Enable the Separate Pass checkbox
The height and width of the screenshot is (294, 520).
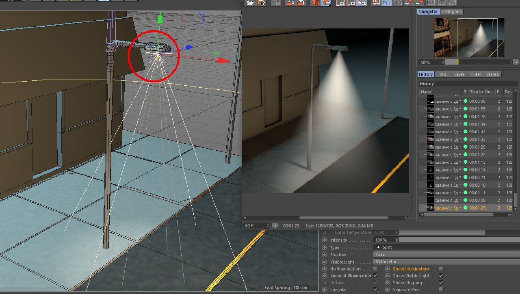coord(441,290)
